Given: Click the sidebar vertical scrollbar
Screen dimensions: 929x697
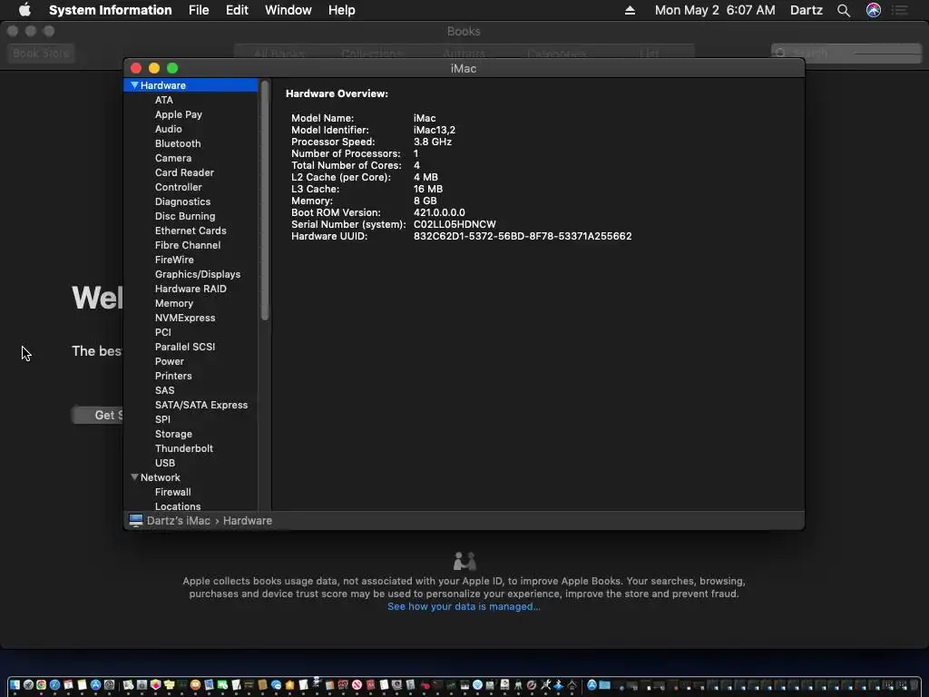Looking at the screenshot, I should (265, 201).
